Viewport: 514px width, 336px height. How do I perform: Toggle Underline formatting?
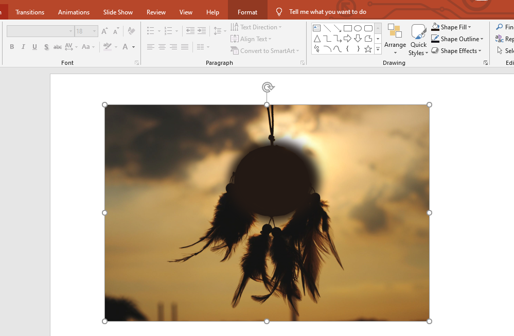point(34,47)
